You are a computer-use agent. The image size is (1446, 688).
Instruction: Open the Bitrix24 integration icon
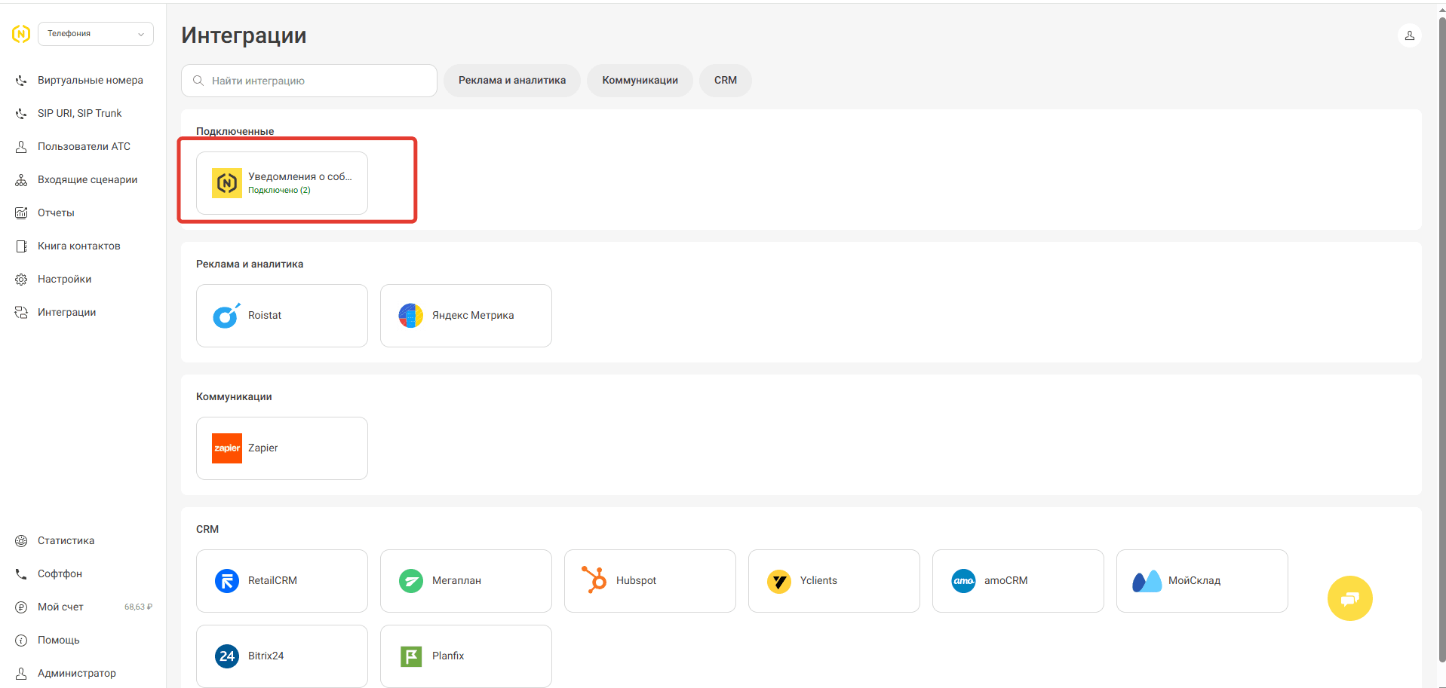pyautogui.click(x=226, y=656)
